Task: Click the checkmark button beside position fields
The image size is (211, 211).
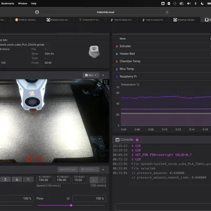Action: coord(102,180)
